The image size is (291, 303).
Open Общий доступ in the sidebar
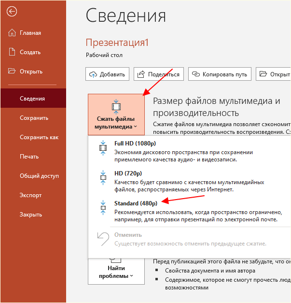click(x=33, y=175)
